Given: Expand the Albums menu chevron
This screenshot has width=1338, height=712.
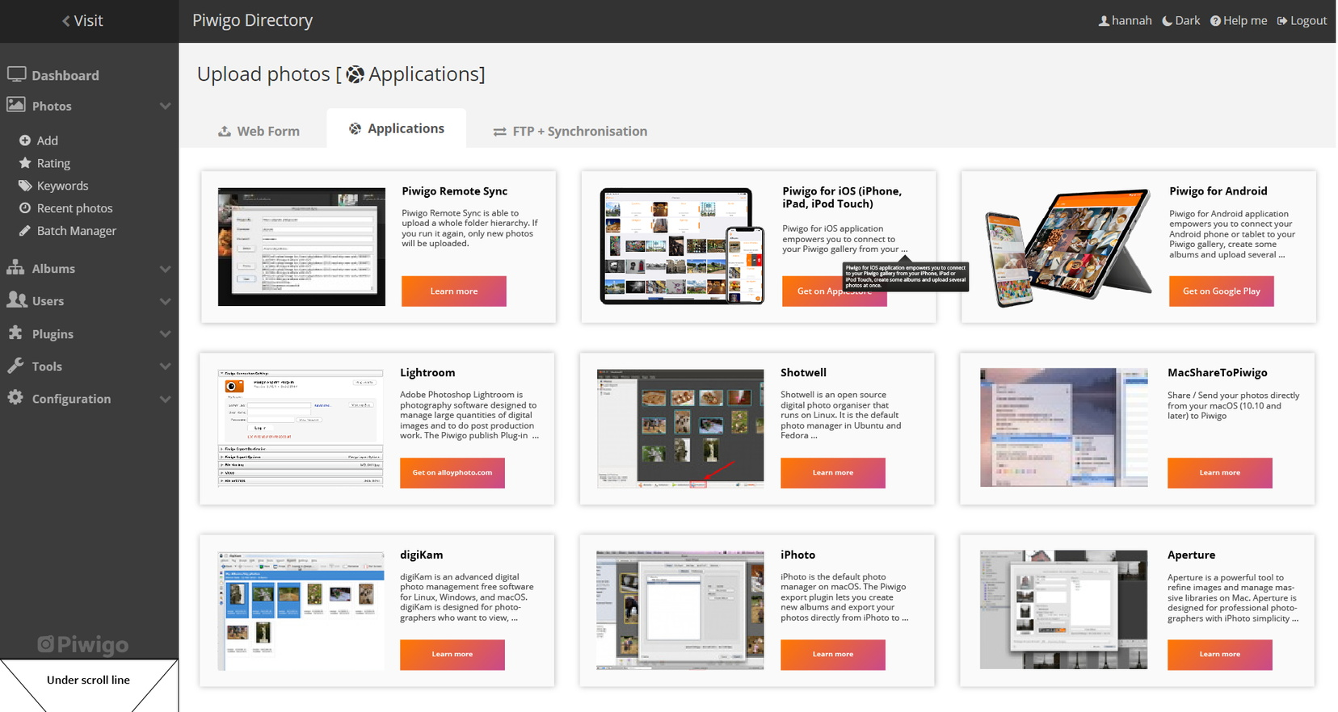Looking at the screenshot, I should pos(165,269).
